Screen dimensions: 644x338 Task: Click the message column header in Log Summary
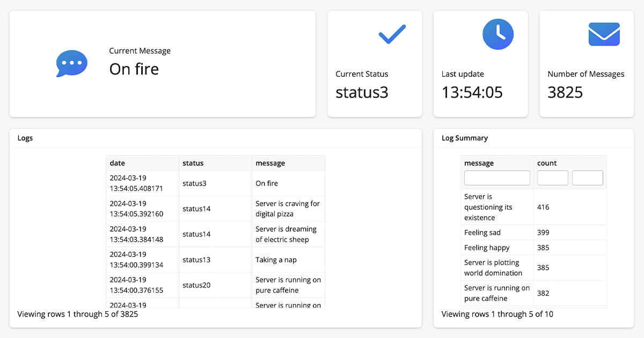(x=479, y=163)
